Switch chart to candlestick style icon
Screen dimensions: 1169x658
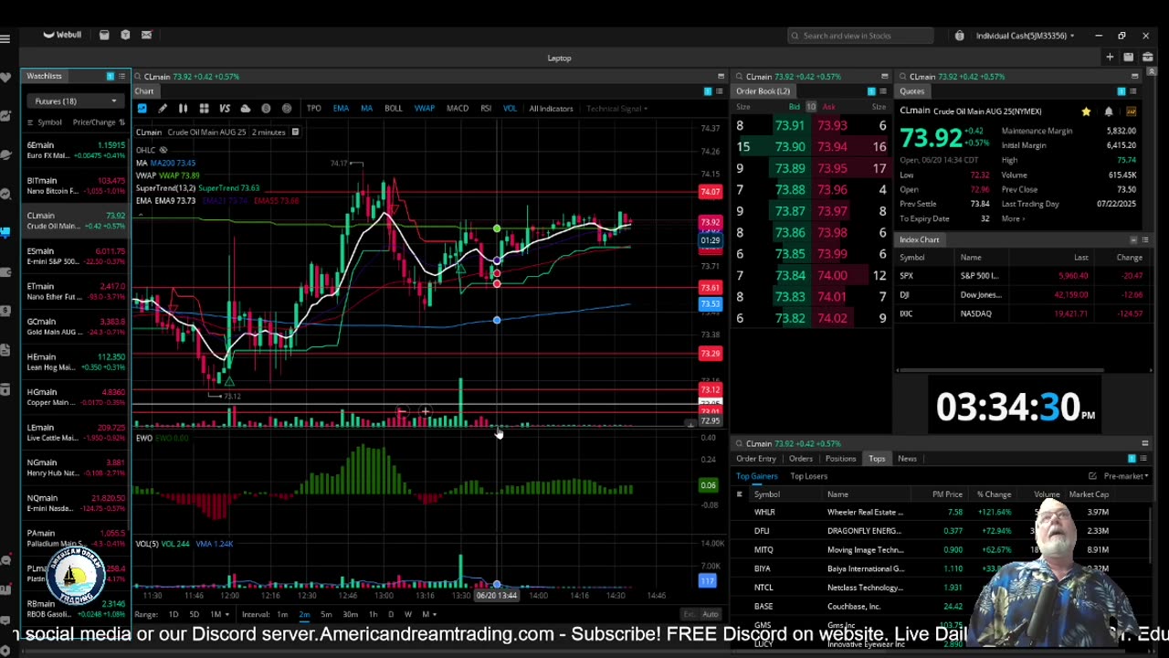pos(183,109)
